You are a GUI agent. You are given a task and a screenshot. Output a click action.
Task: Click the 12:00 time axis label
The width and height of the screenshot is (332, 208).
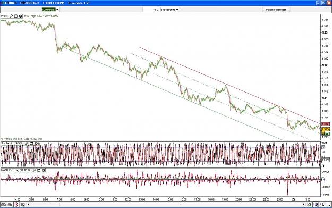point(128,199)
